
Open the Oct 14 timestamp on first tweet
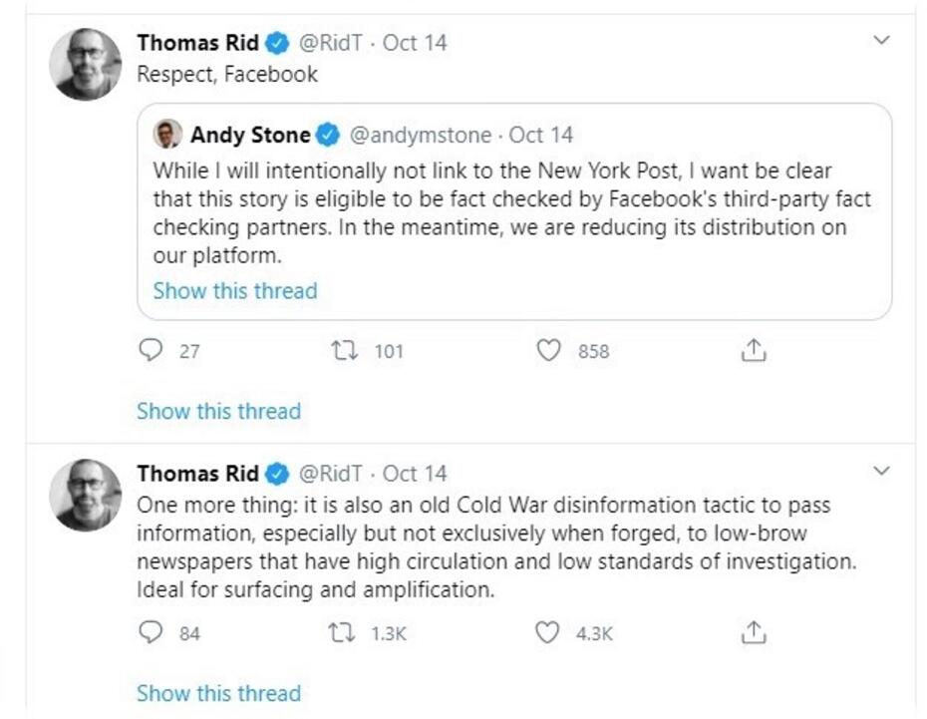[415, 43]
